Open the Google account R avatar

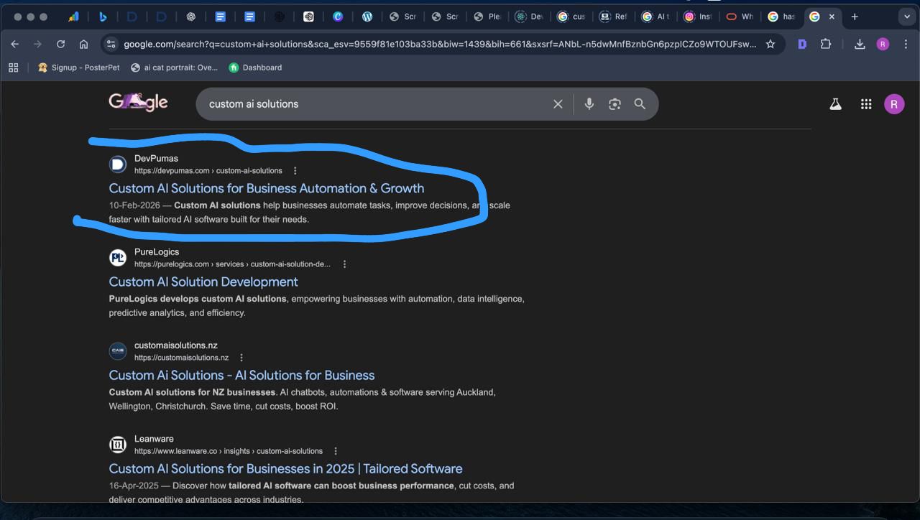pos(894,104)
